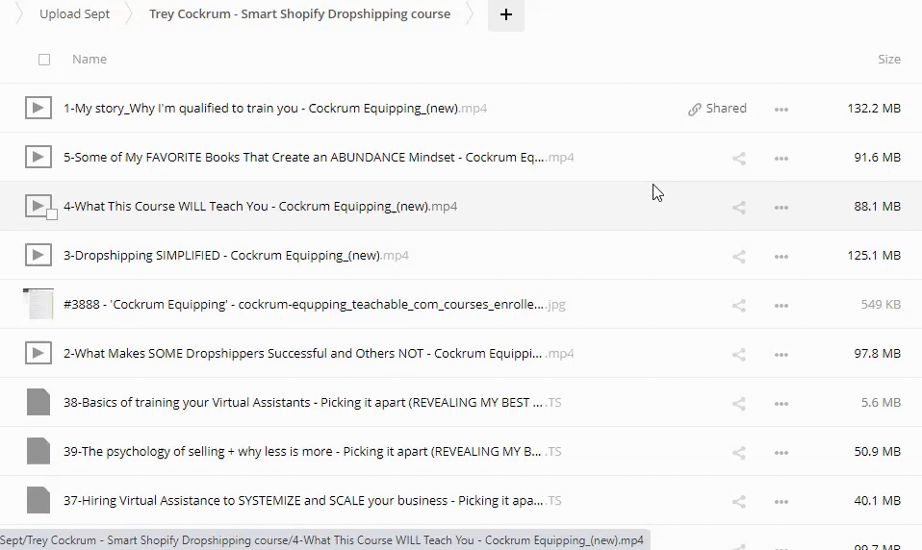Image resolution: width=922 pixels, height=550 pixels.
Task: Click share icon for 38-Basics of training file
Action: coord(739,403)
